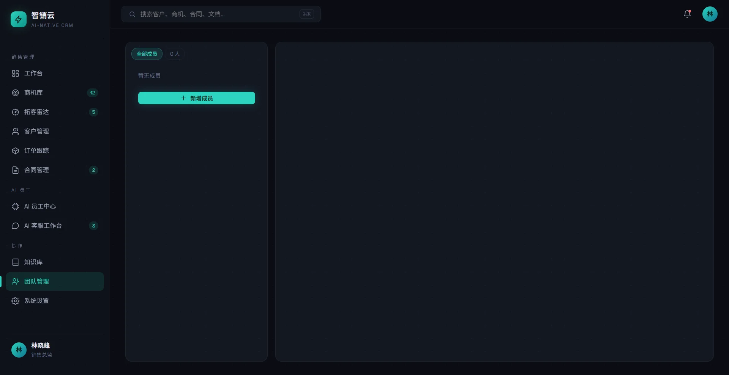
Task: Click the 智销云 lightning logo icon
Action: coord(19,19)
